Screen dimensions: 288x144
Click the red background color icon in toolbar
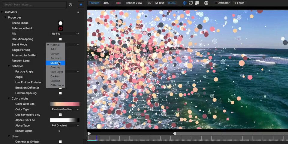(118, 3)
